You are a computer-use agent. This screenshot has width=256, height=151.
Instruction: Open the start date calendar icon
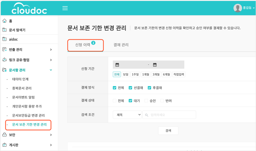(117, 65)
